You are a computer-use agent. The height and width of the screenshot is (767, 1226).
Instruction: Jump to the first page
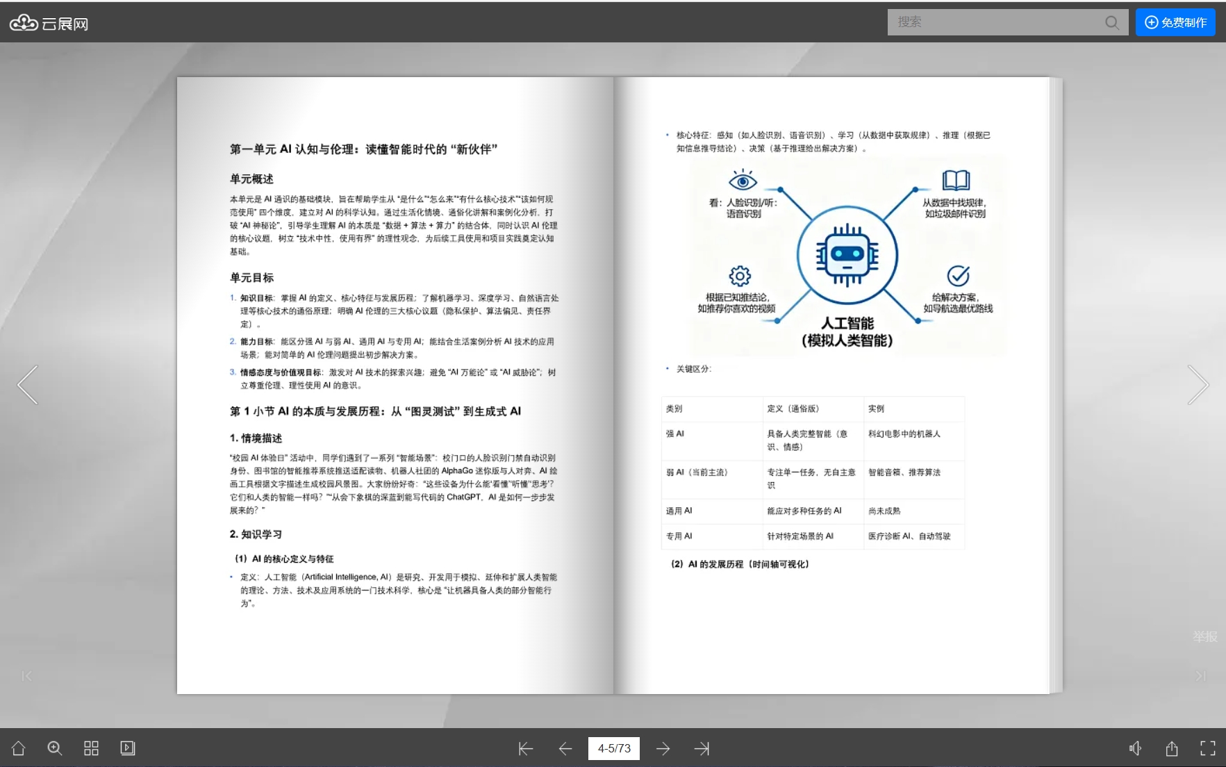[526, 749]
